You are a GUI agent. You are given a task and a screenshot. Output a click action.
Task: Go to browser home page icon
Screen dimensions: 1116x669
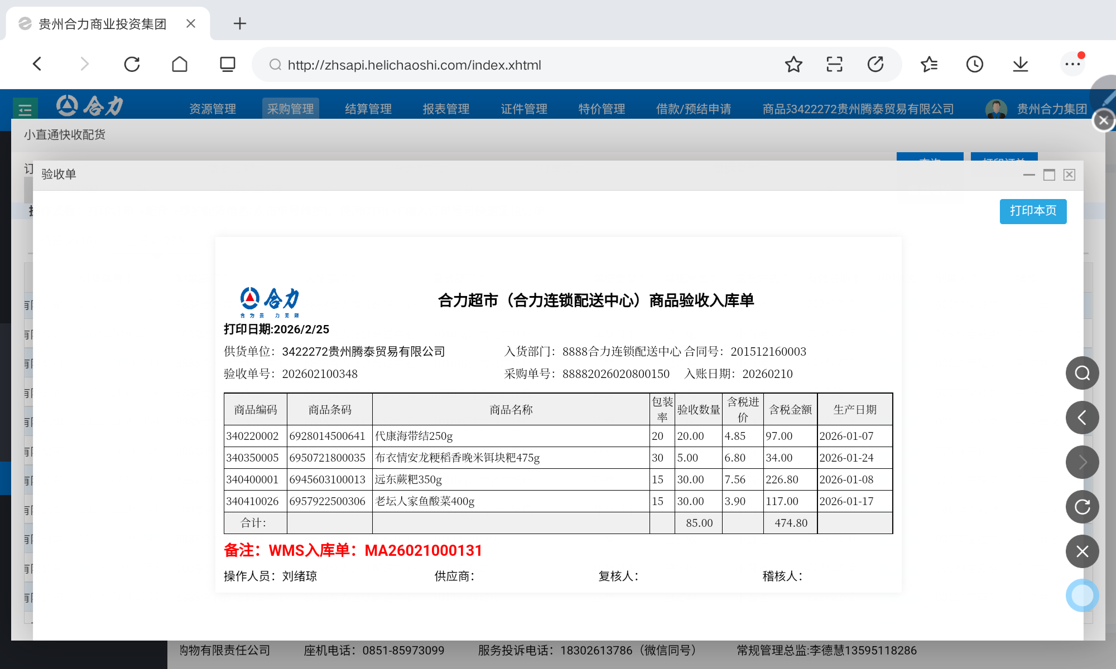coord(180,65)
